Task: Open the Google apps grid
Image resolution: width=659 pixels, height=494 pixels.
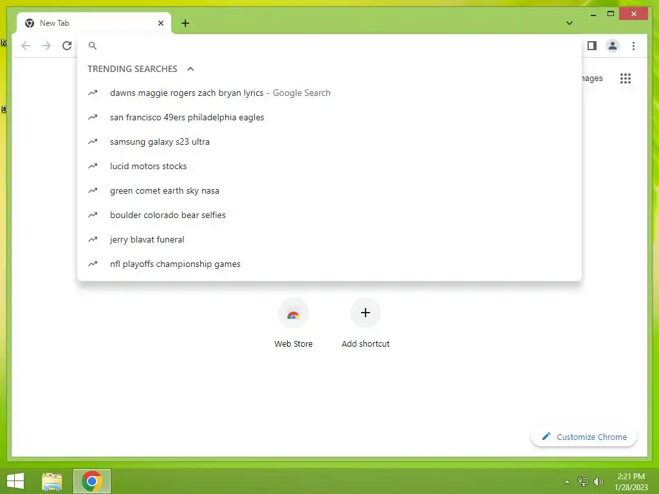Action: pos(626,78)
